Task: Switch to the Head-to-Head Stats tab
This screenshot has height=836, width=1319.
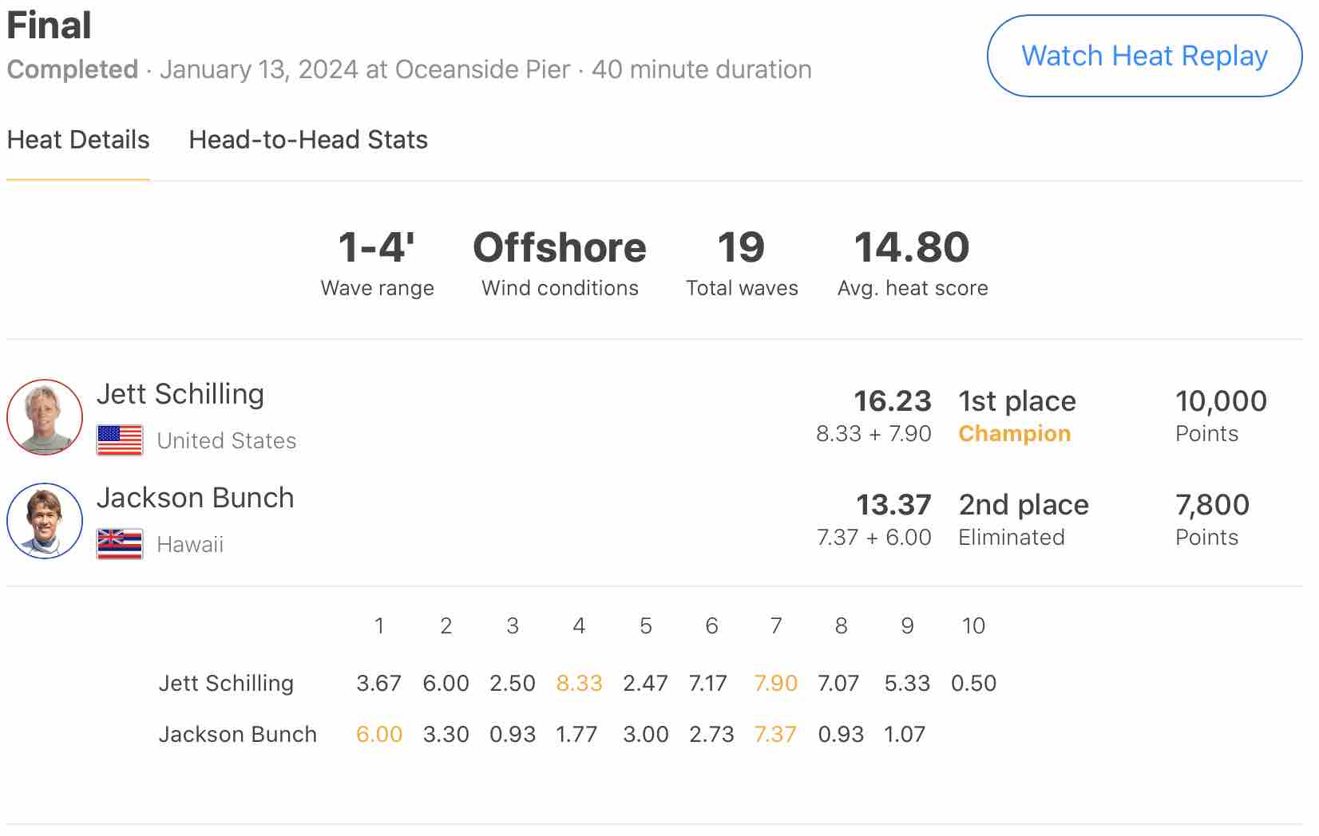Action: (x=308, y=140)
